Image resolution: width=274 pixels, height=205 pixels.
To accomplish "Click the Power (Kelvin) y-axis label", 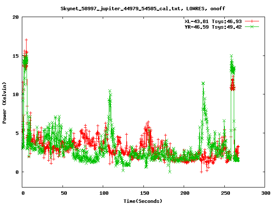I will [x=4, y=103].
